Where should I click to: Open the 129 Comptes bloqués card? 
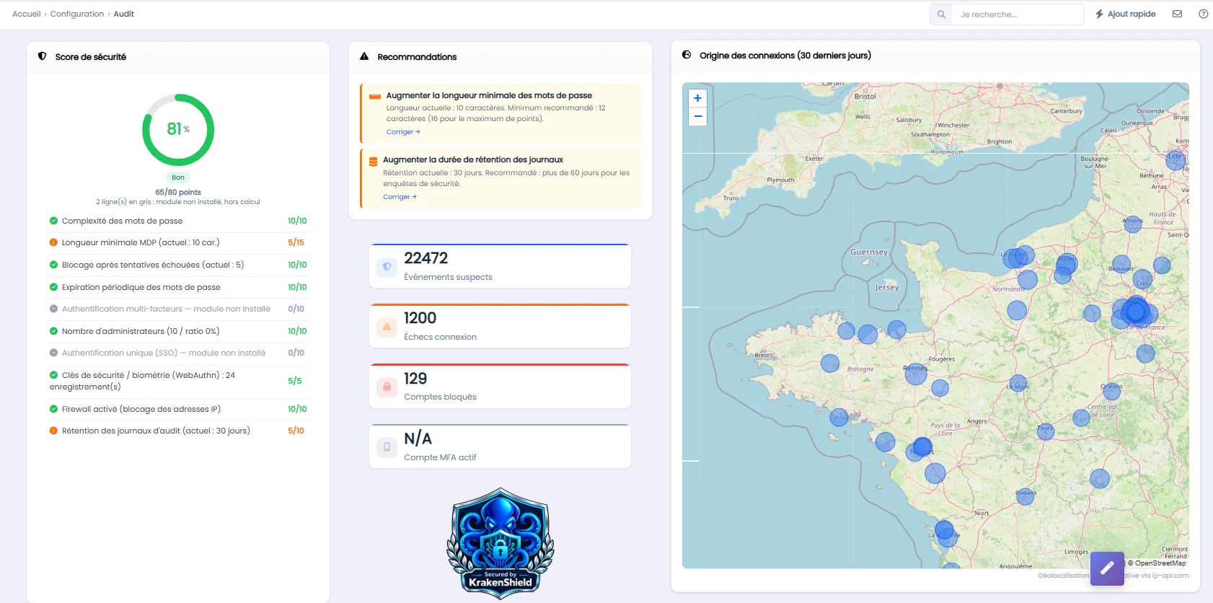click(500, 386)
